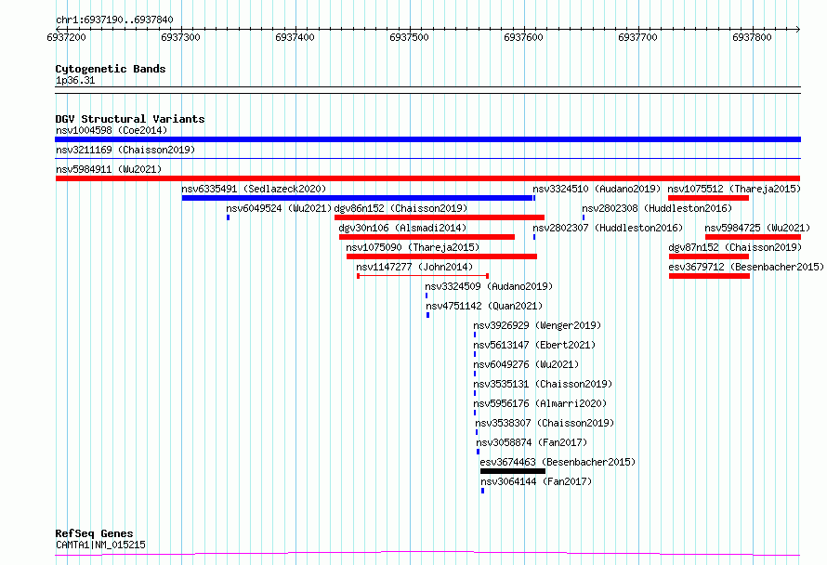Viewport: 827px width, 565px height.
Task: Select the 1p36.31 band label
Action: click(75, 81)
